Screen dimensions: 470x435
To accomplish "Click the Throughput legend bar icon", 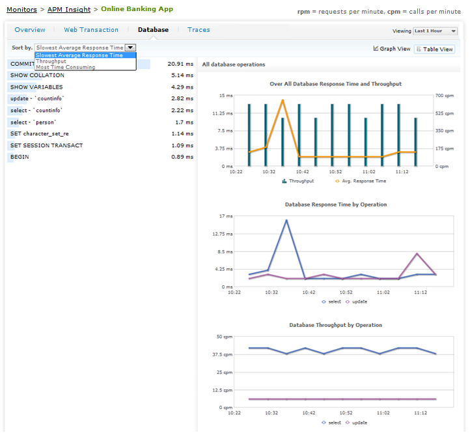I will click(284, 181).
